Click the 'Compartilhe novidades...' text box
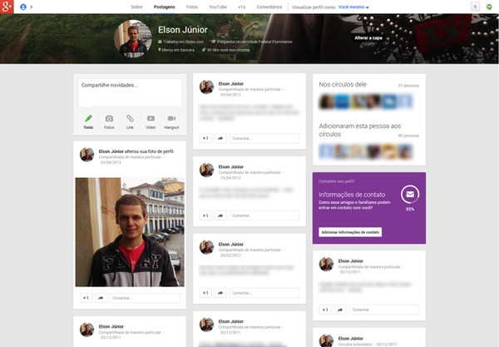499x347 pixels. click(x=130, y=92)
